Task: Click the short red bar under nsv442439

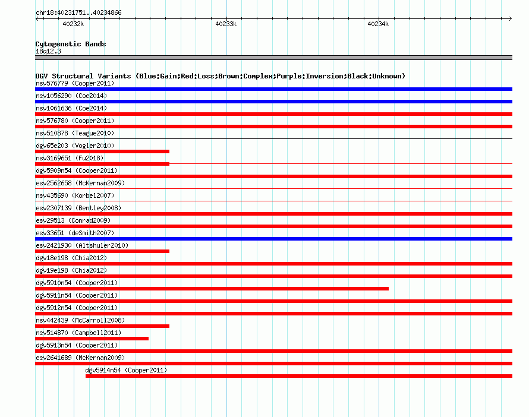Action: pyautogui.click(x=102, y=326)
